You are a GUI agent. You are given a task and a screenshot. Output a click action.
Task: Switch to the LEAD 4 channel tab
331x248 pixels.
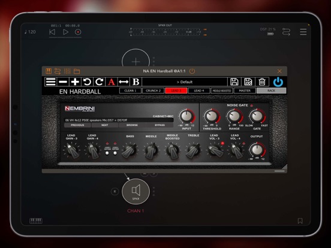199,90
